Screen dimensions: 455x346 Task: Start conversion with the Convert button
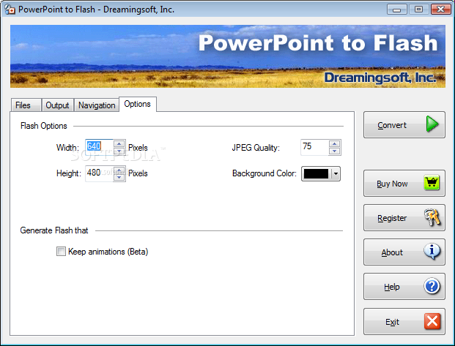(404, 124)
